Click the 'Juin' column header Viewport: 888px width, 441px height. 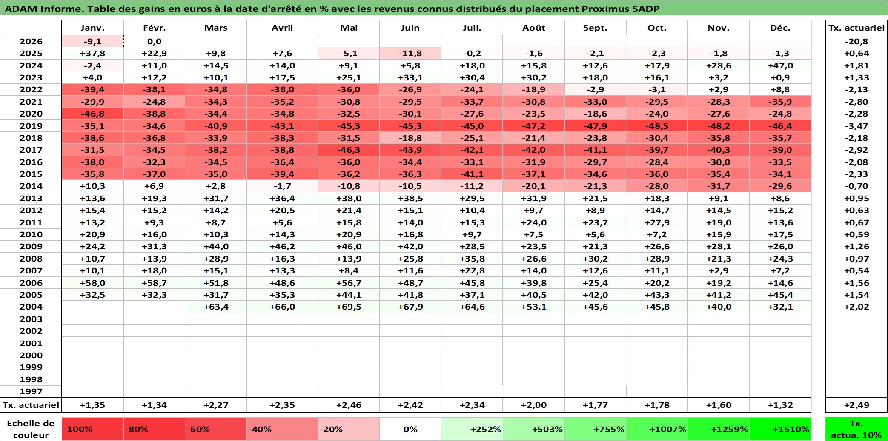pyautogui.click(x=410, y=28)
